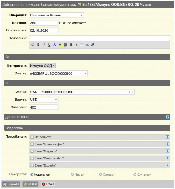Click the От section header
The height and width of the screenshot is (189, 175).
(x=87, y=57)
